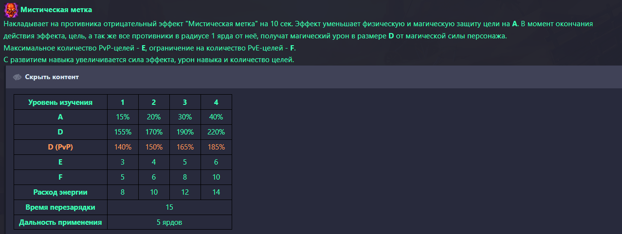622x234 pixels.
Task: Click the Уровень изучения header cell
Action: [x=60, y=102]
